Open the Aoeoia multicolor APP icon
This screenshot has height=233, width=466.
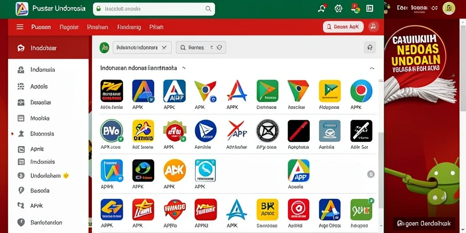299,170
